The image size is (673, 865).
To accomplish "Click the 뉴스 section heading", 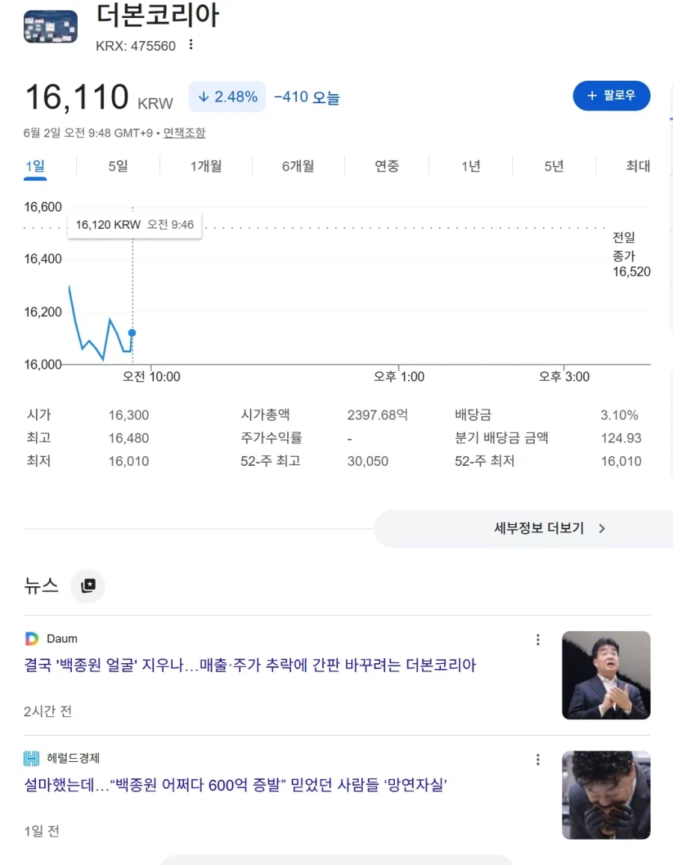I will [x=41, y=586].
